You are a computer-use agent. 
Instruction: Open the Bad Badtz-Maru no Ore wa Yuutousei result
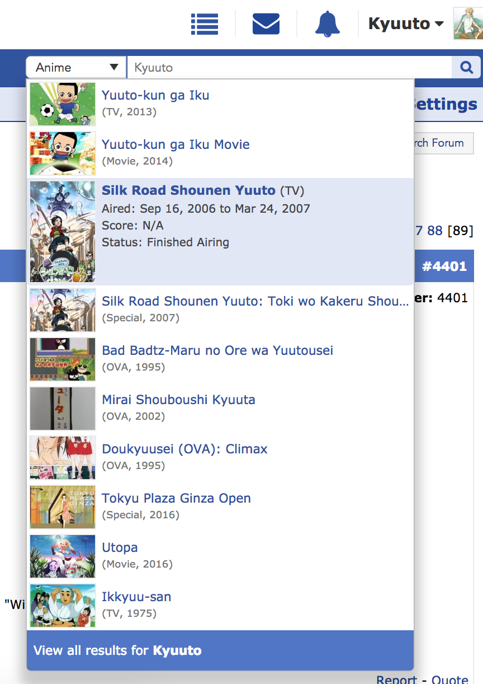pyautogui.click(x=217, y=350)
